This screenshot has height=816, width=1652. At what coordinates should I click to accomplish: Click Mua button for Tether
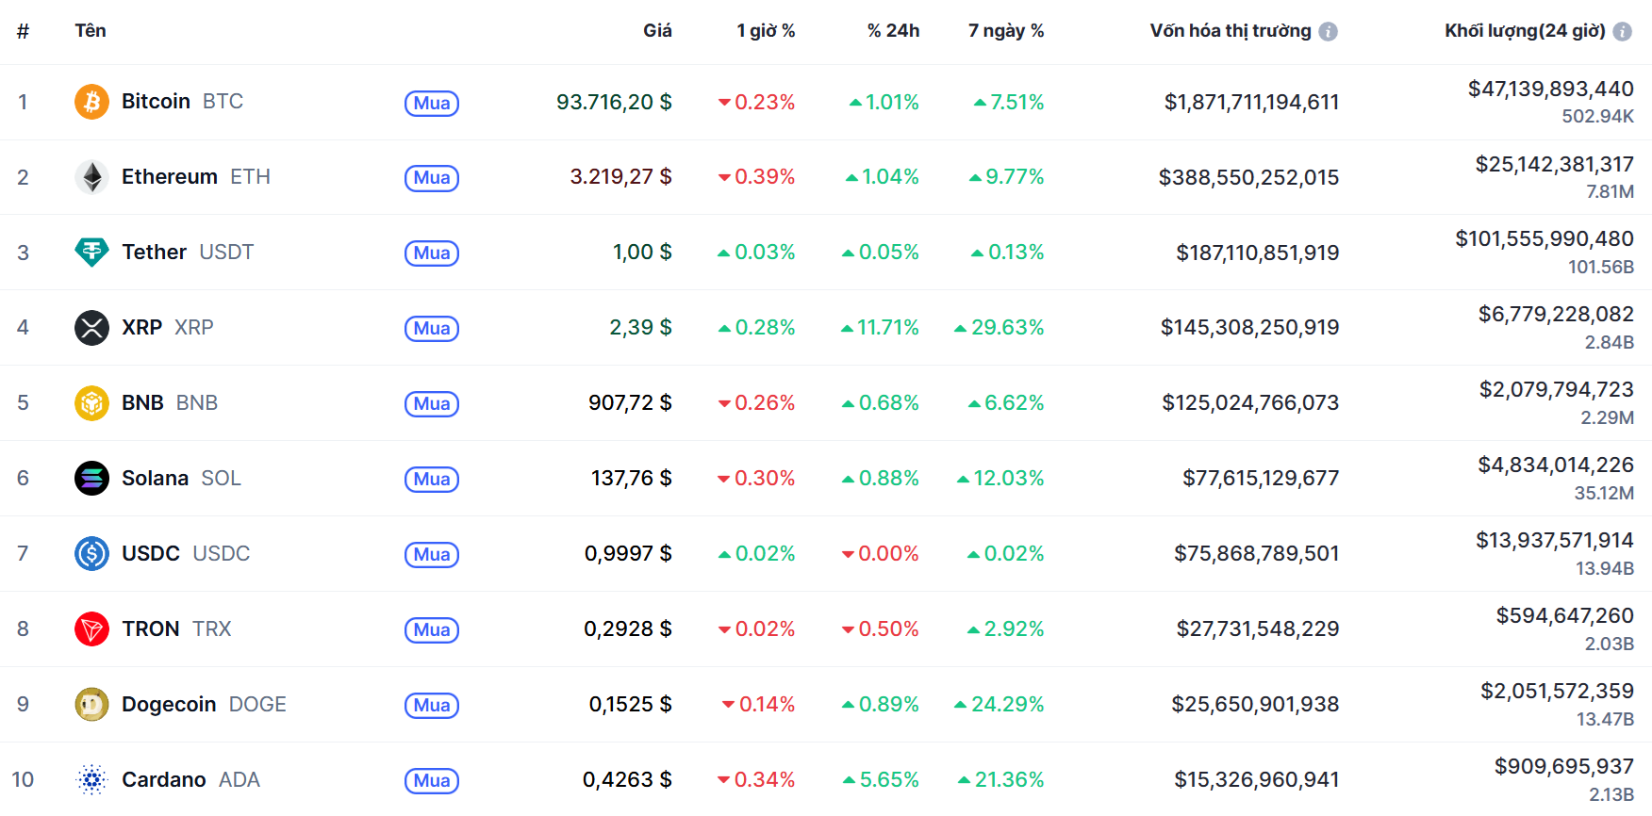(432, 253)
